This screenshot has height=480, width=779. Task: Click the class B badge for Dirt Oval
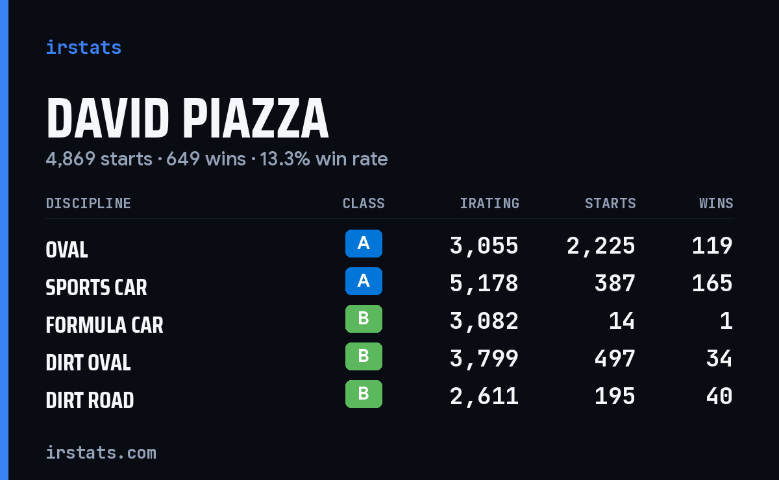point(364,356)
